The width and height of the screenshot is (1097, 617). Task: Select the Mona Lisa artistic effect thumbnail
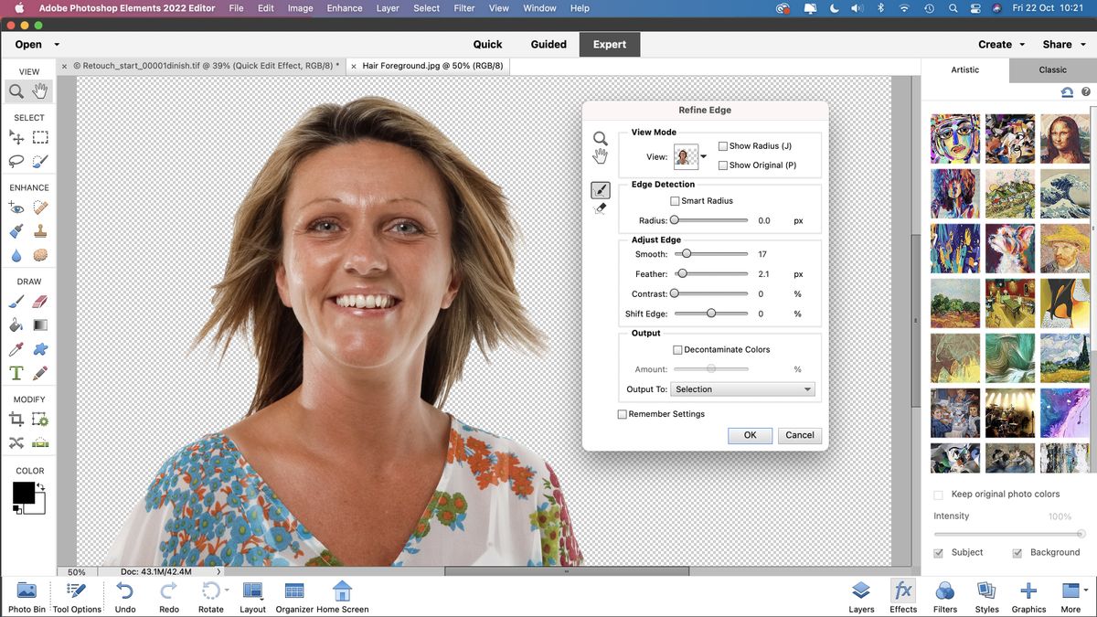pos(1064,138)
